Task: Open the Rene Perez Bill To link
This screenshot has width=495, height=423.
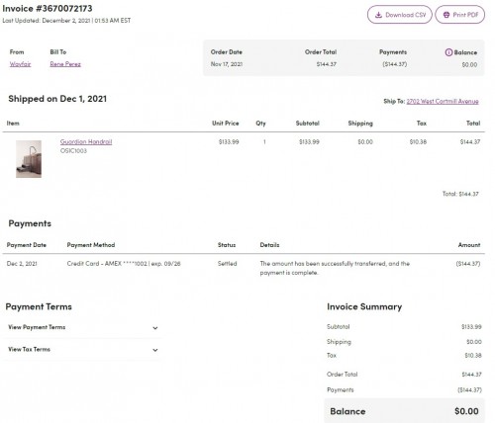Action: tap(65, 64)
